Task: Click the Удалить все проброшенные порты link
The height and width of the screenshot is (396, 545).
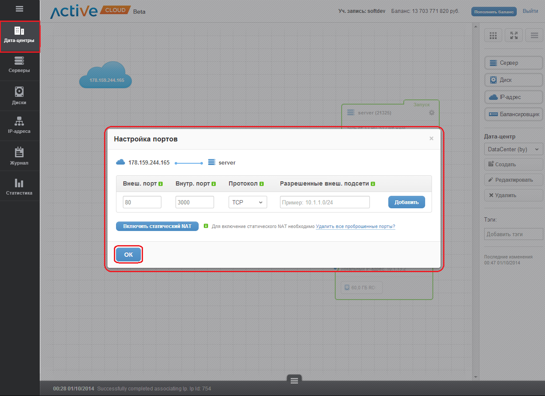Action: [x=355, y=226]
